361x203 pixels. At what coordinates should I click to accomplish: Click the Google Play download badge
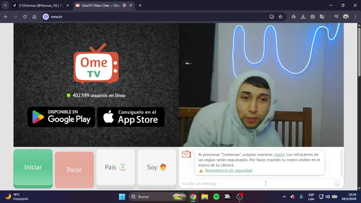pyautogui.click(x=61, y=117)
